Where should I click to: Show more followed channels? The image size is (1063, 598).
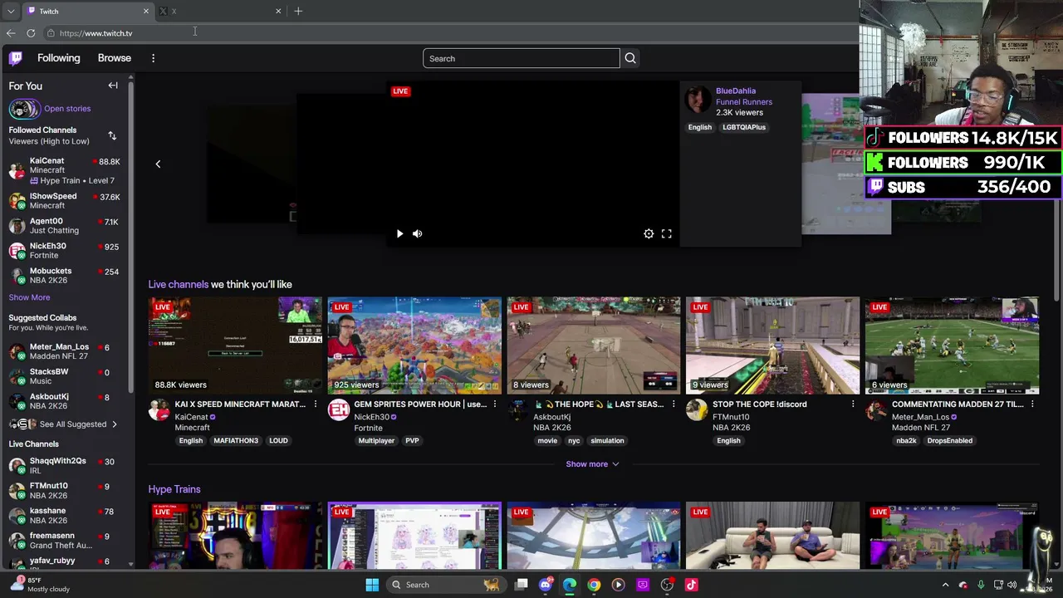click(x=29, y=297)
